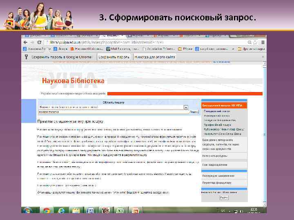Click the Наукова Бібліотека heading

point(73,81)
